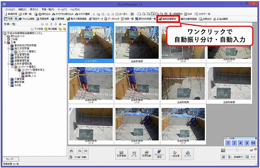260x168 pixels.
Task: Adjust the thumbnail size slider
Action: tap(237, 150)
